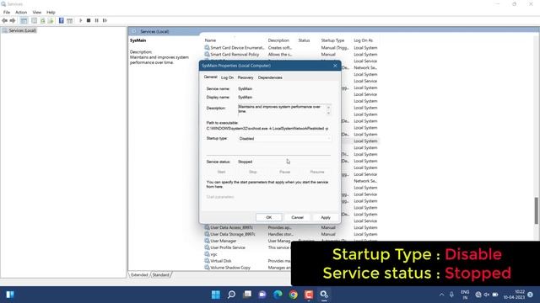Click OK in SysMain Properties dialog

point(269,217)
